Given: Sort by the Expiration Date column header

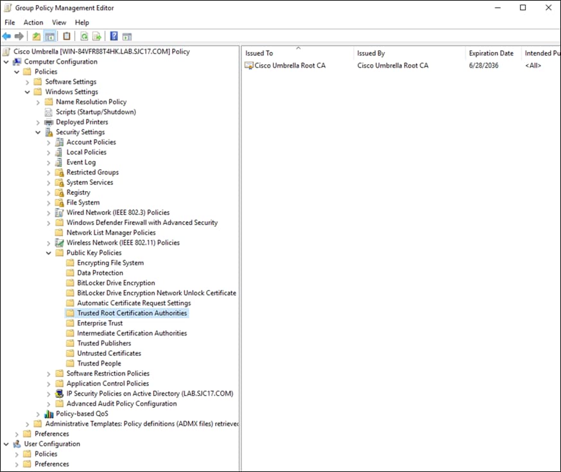Looking at the screenshot, I should tap(493, 53).
